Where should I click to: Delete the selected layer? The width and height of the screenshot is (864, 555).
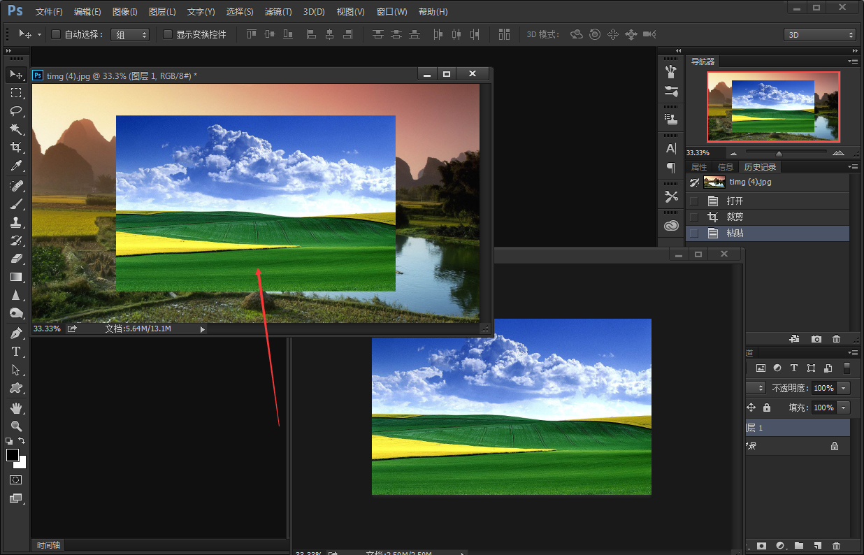(837, 545)
